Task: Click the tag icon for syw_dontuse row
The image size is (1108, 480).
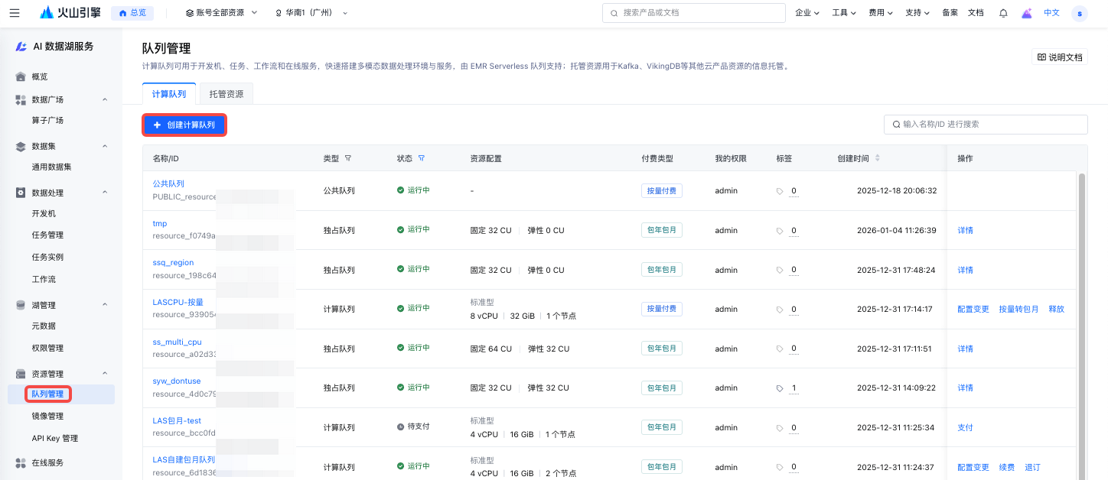Action: click(x=780, y=388)
